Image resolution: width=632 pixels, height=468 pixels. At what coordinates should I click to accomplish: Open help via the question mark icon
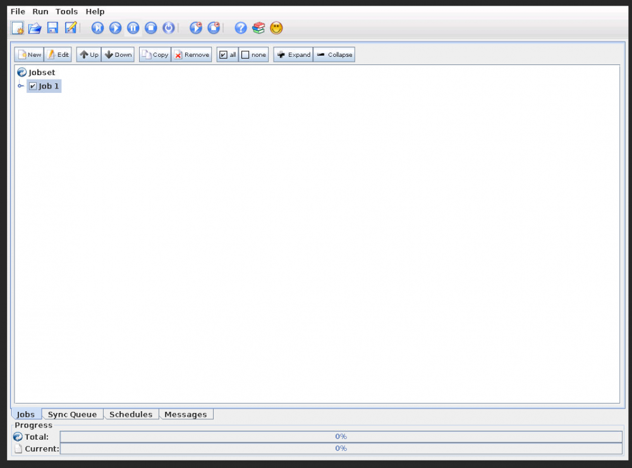coord(241,28)
